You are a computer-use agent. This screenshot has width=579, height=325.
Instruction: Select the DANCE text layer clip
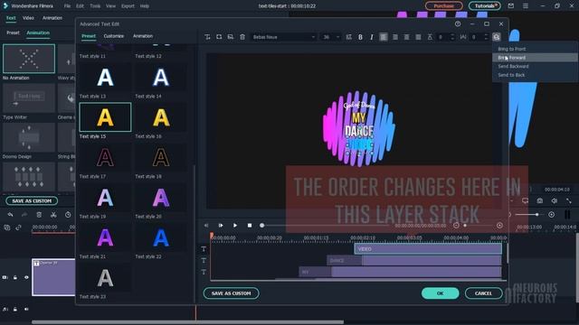414,261
